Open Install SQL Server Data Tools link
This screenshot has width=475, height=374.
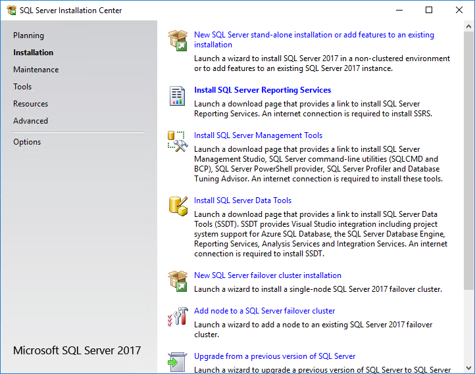click(243, 200)
